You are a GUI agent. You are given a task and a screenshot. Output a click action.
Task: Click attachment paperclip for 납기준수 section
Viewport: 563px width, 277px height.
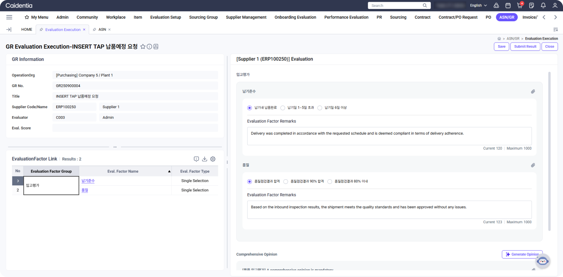click(533, 92)
